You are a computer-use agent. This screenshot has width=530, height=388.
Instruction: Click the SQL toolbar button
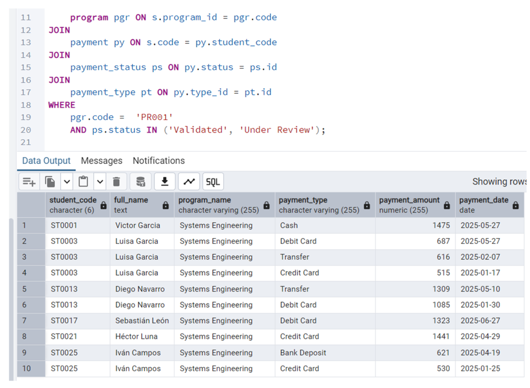point(213,182)
